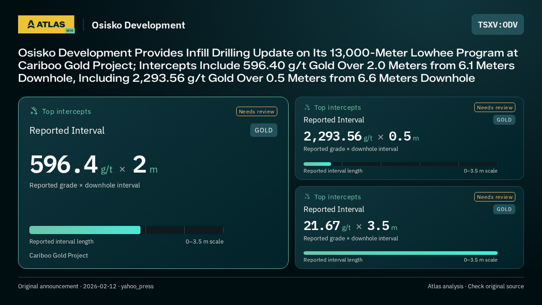542x305 pixels.
Task: Click Reported Interval title in the 21.67 g/t card
Action: pos(334,209)
